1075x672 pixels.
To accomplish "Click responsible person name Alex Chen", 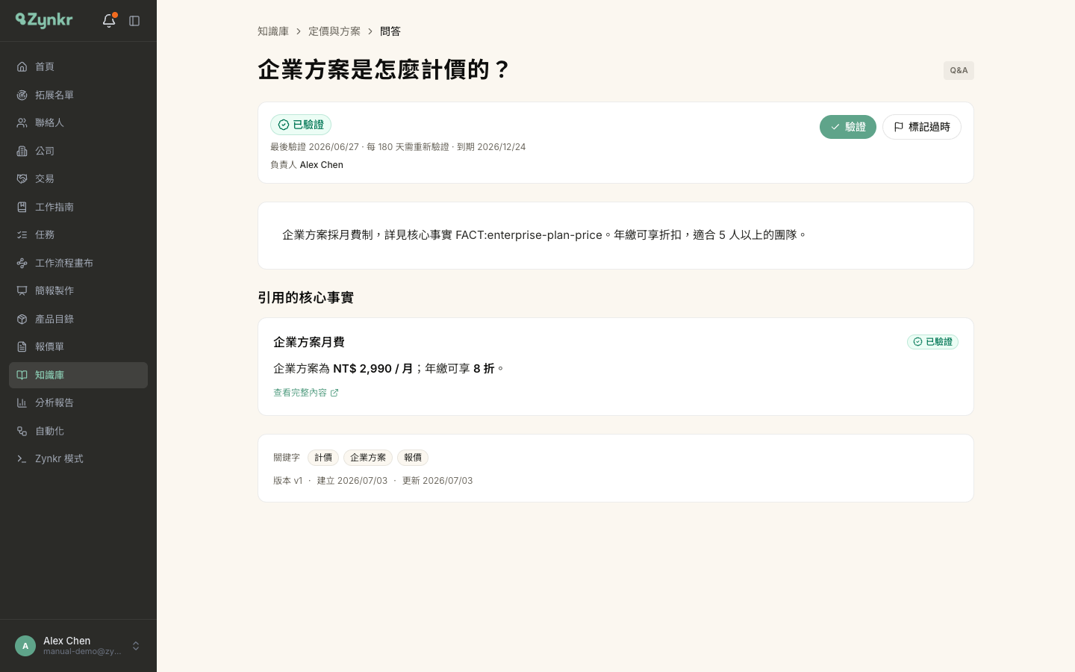I will [x=322, y=165].
